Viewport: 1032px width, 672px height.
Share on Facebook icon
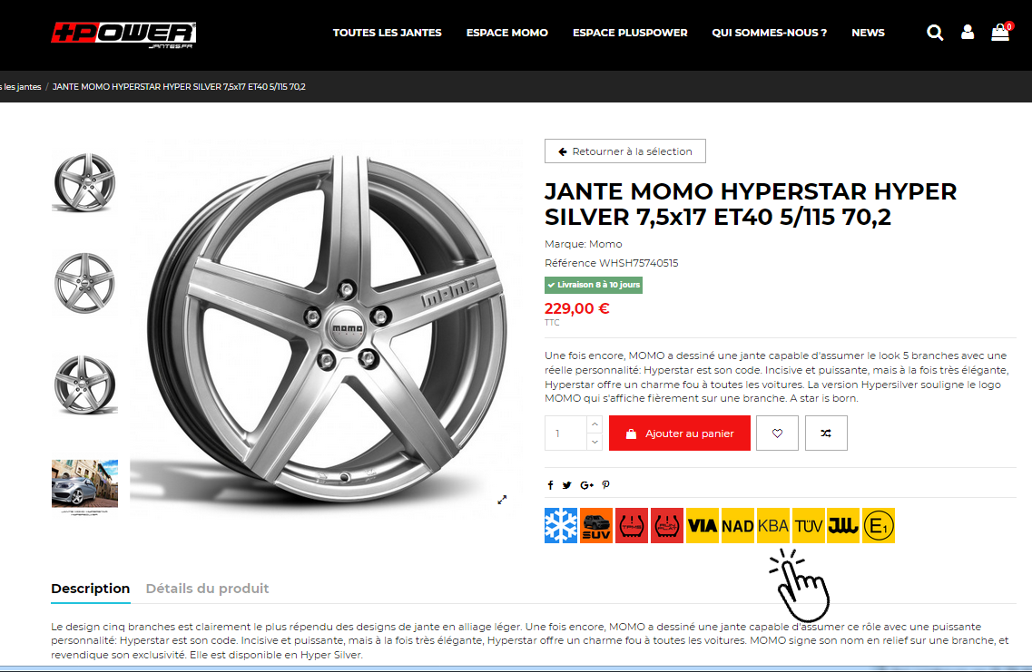pyautogui.click(x=550, y=485)
